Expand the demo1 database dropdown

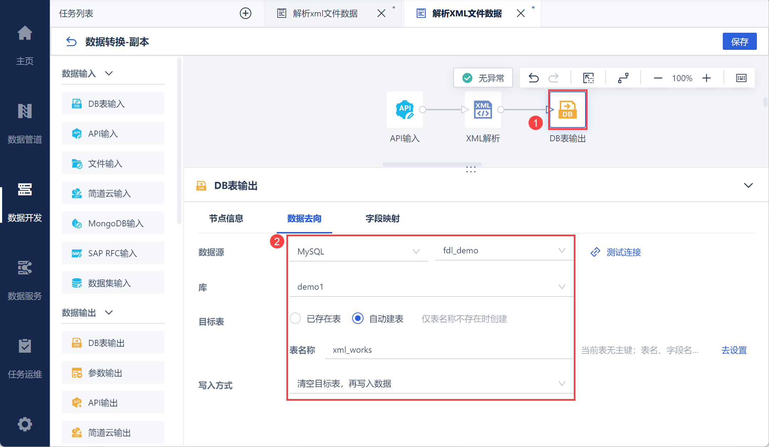431,287
